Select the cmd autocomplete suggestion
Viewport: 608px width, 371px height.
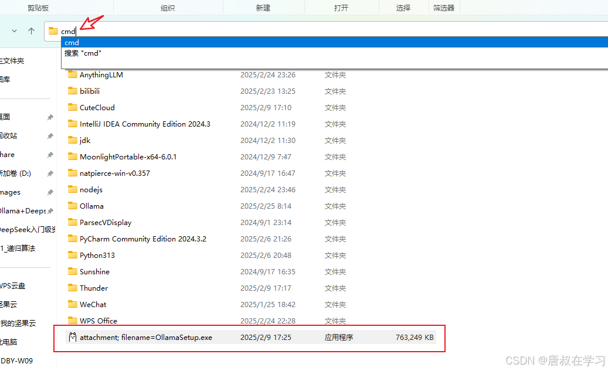click(x=334, y=42)
